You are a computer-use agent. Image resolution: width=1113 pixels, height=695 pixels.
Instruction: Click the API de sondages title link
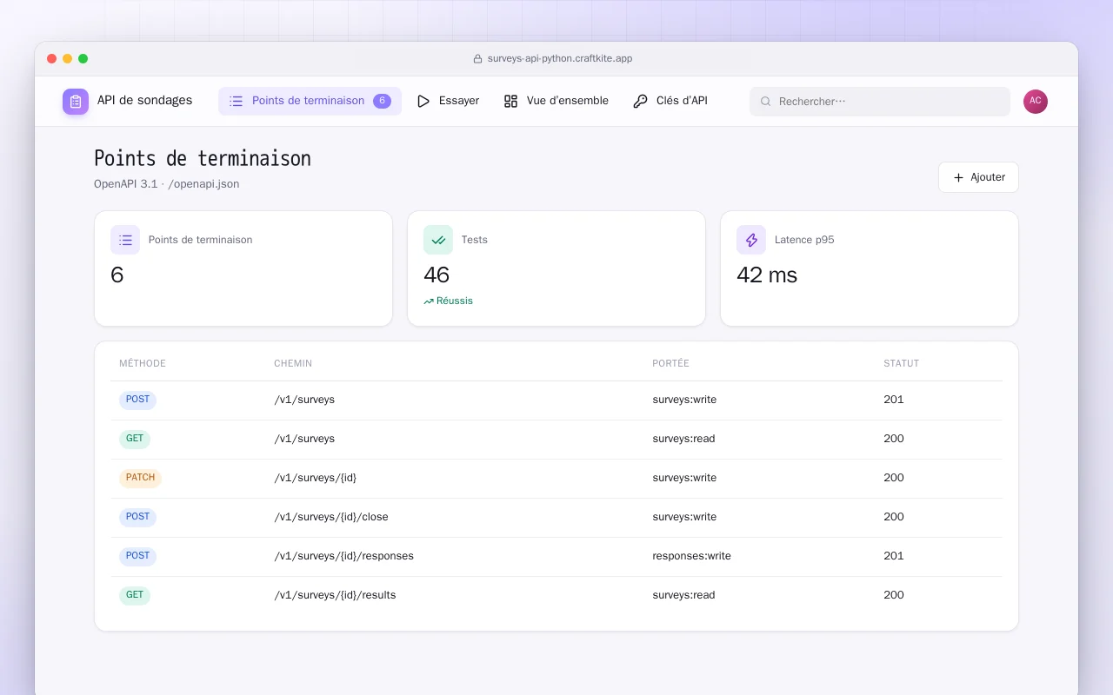[x=144, y=101]
